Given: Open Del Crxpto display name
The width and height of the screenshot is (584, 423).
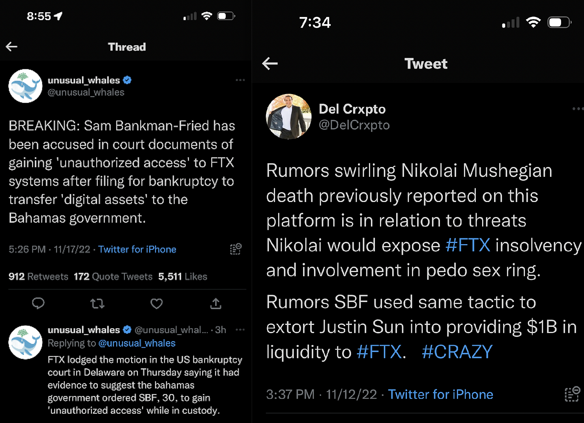Looking at the screenshot, I should point(352,109).
